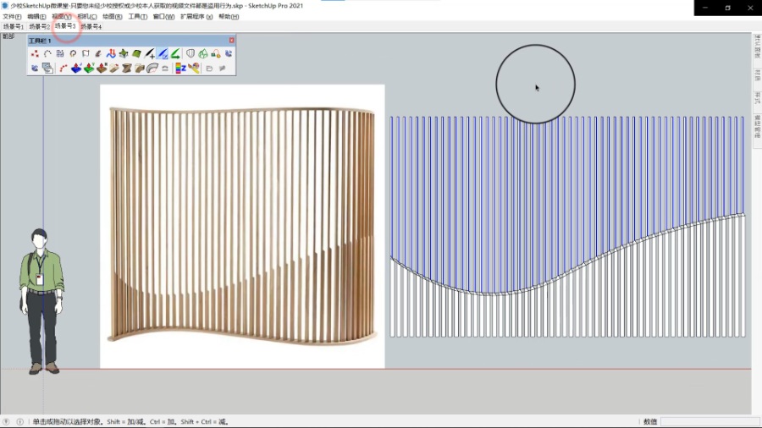The height and width of the screenshot is (428, 762).
Task: Open the 窗口(W) menu
Action: [163, 17]
